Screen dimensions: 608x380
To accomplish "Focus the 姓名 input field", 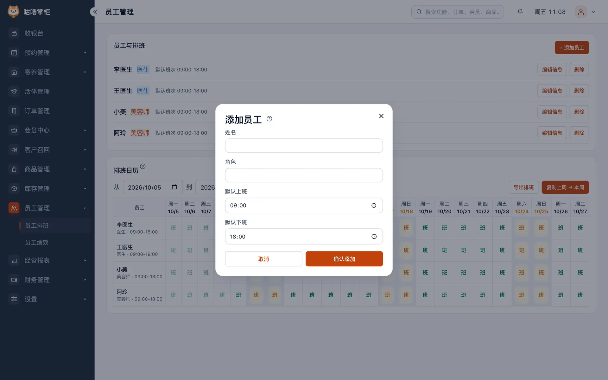I will (304, 146).
